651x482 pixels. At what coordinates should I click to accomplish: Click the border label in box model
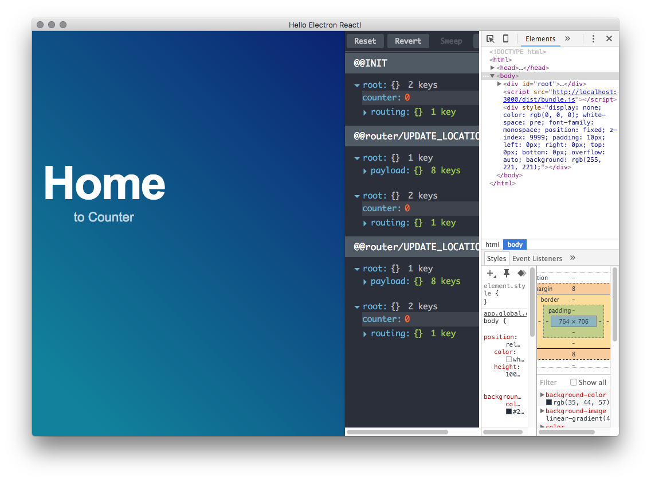click(550, 300)
